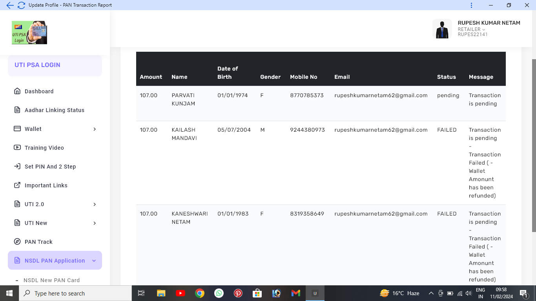Reload the page with refresh button
The image size is (536, 301).
tap(21, 5)
